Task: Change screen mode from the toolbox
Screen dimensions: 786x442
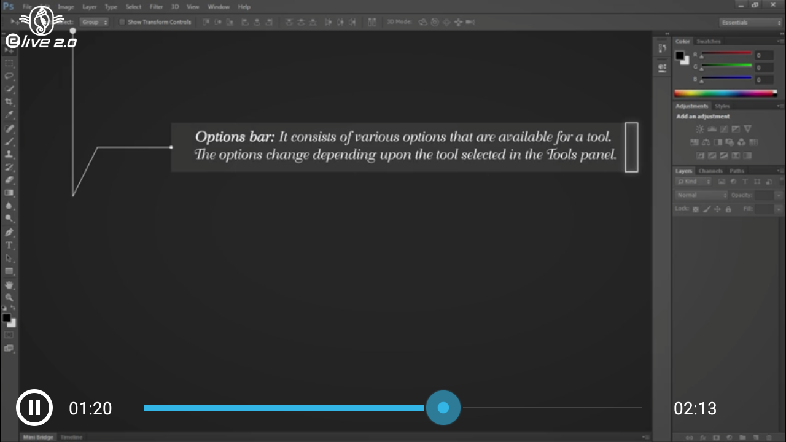Action: [x=9, y=348]
